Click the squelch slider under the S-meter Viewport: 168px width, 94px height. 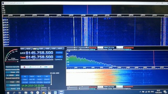12,62
